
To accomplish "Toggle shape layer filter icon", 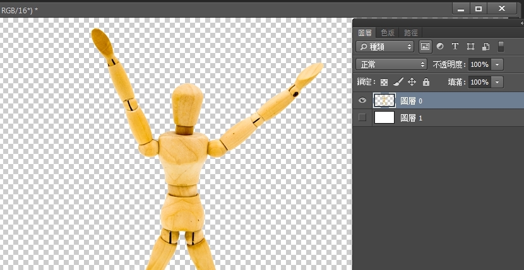I will (470, 47).
